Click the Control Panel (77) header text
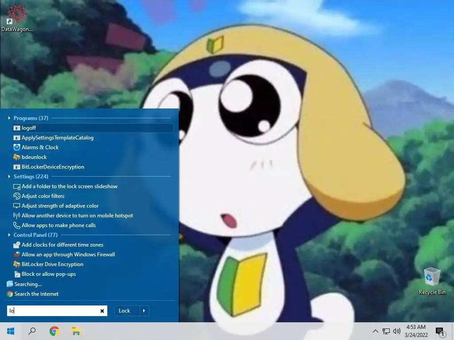The width and height of the screenshot is (454, 340). pyautogui.click(x=35, y=235)
